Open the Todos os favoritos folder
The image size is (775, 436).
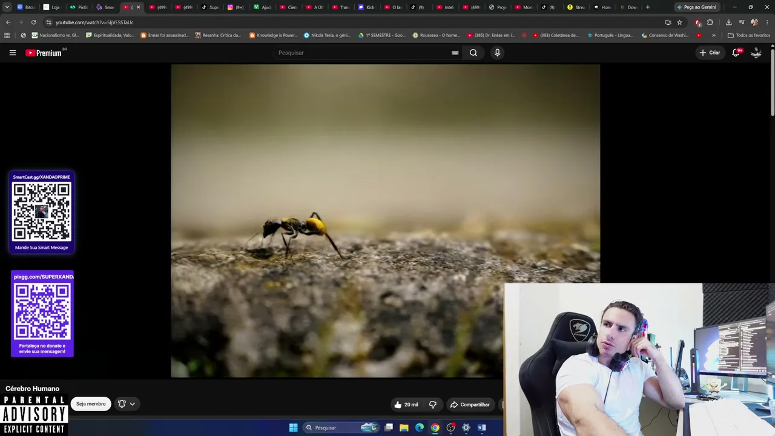click(x=749, y=35)
